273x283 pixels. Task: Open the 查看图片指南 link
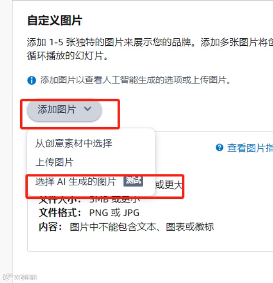coord(250,148)
